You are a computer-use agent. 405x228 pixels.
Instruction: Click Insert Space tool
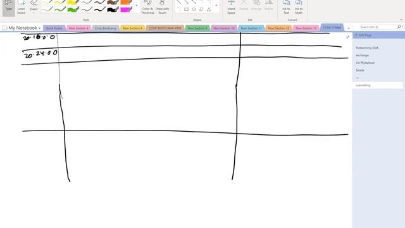231,7
